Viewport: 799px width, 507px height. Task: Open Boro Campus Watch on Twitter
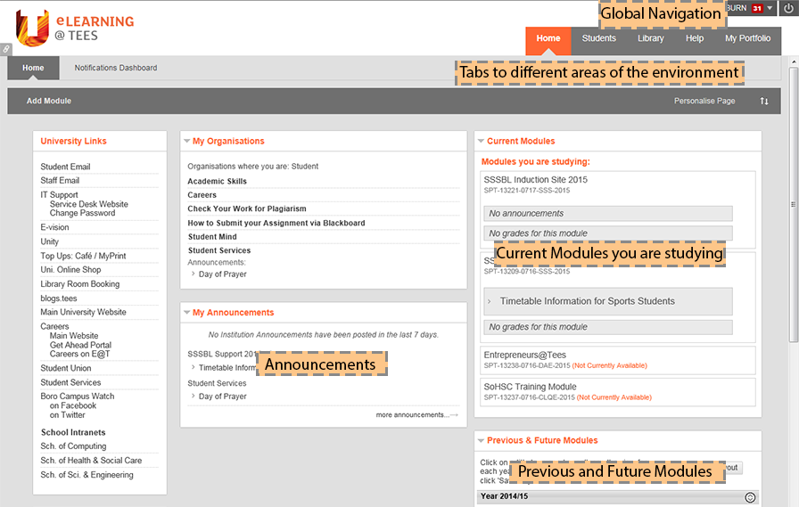[67, 415]
